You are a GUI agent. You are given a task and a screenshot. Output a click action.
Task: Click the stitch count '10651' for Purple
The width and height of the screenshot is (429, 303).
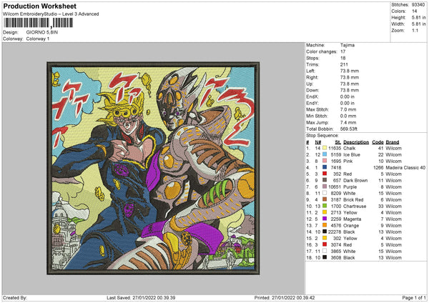click(335, 187)
